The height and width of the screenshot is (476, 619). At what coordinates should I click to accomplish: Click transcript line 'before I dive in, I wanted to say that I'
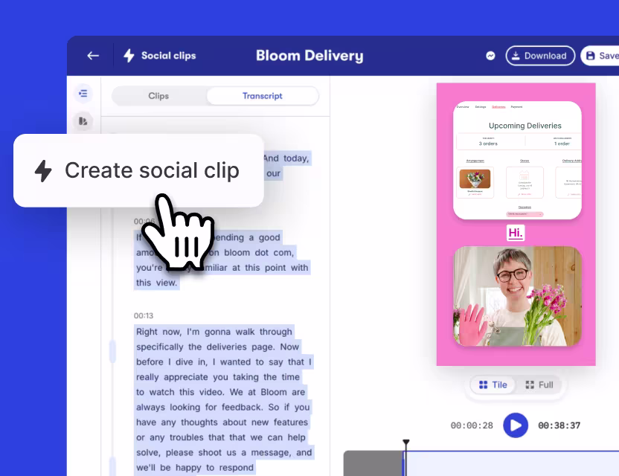224,362
